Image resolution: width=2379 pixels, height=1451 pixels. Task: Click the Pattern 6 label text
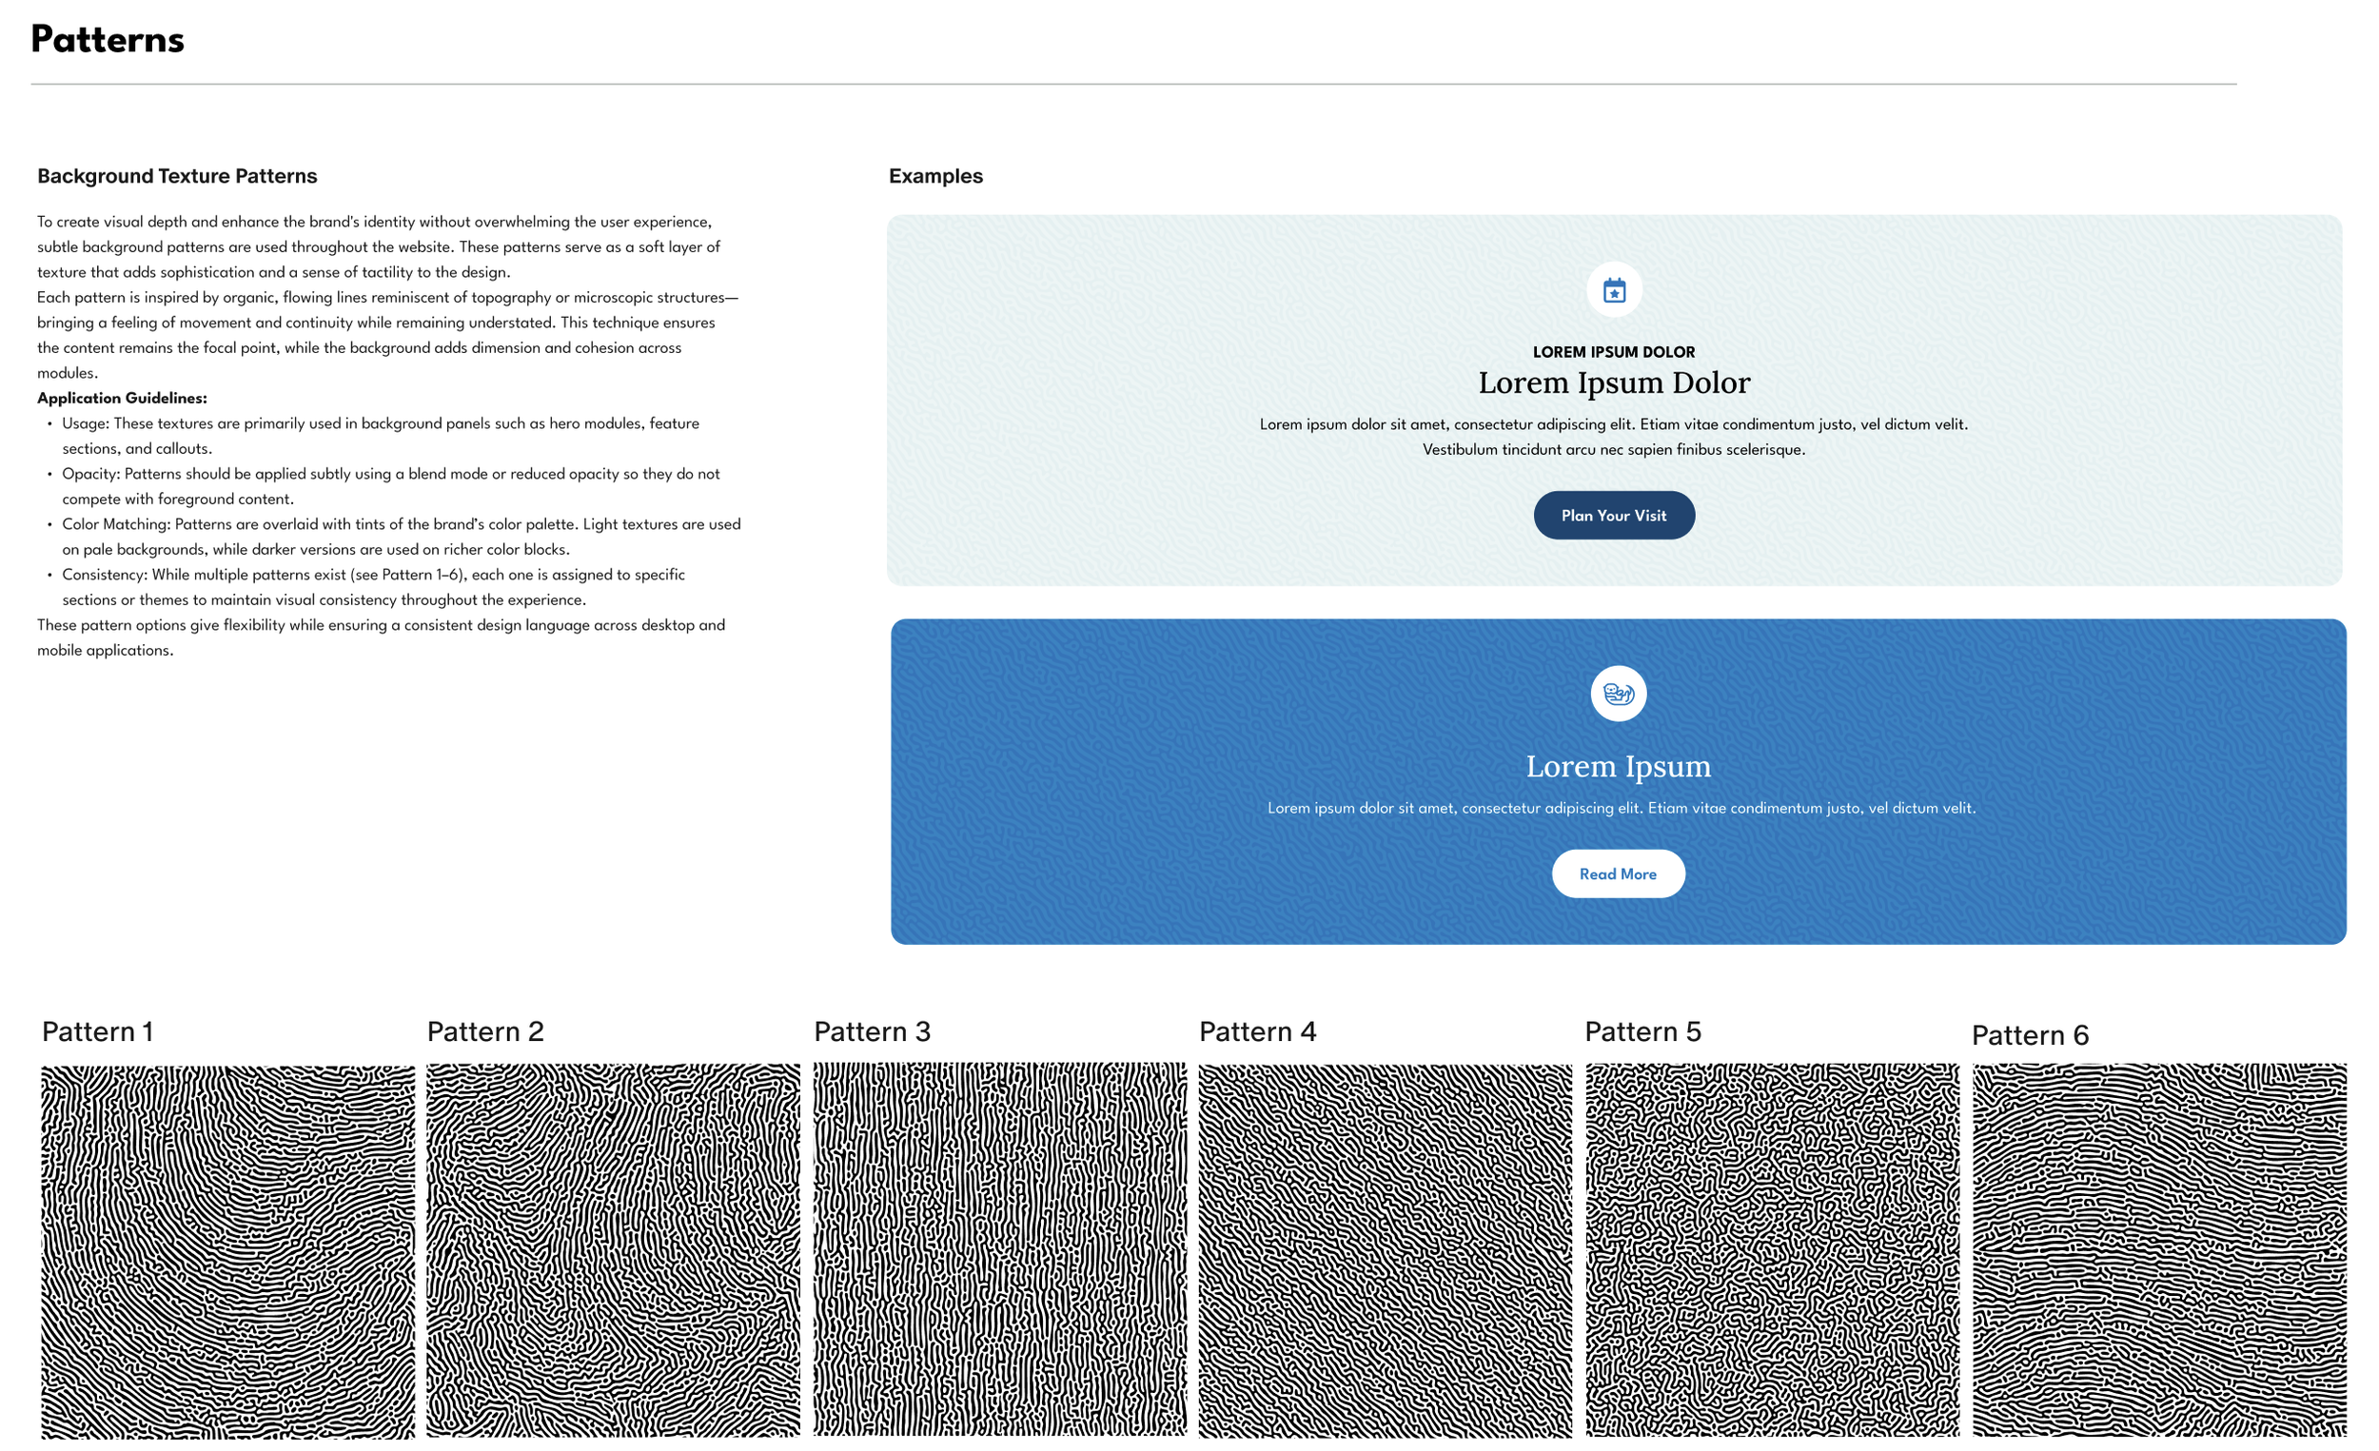pyautogui.click(x=2029, y=1035)
